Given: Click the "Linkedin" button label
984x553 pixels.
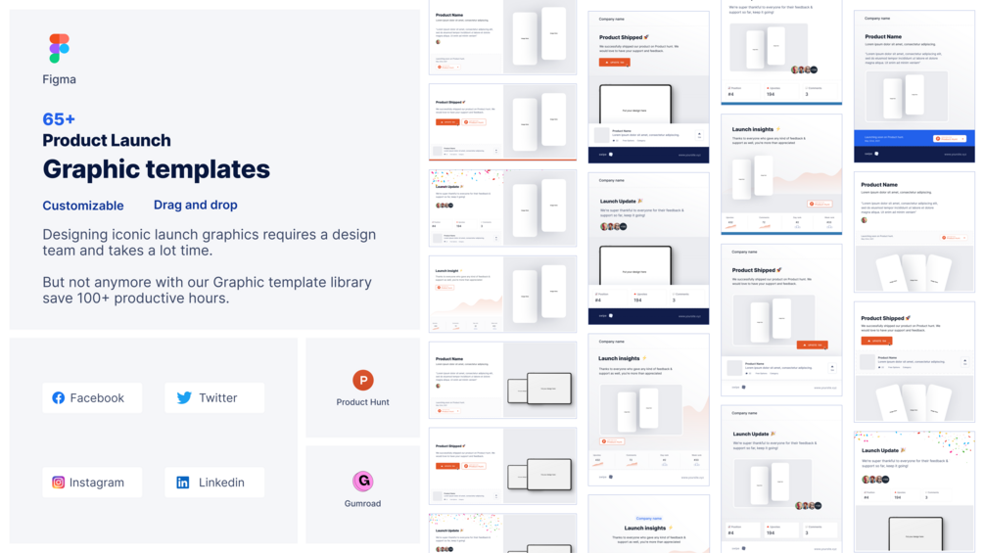Looking at the screenshot, I should (x=221, y=483).
